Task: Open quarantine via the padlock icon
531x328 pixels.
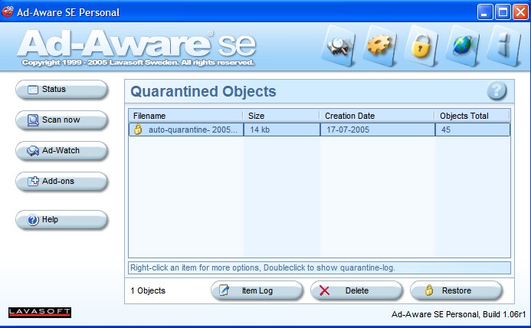Action: 421,46
